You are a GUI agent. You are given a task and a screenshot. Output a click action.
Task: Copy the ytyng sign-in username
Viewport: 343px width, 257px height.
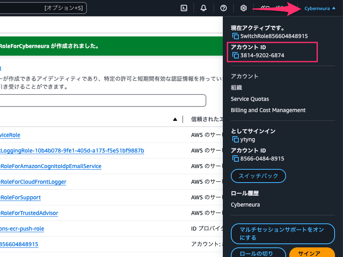pyautogui.click(x=235, y=139)
